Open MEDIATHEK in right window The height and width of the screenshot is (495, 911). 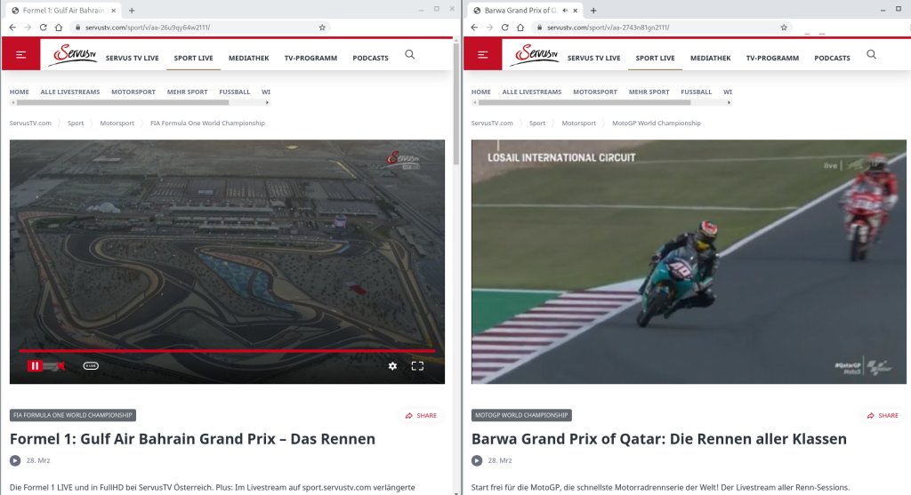(711, 58)
